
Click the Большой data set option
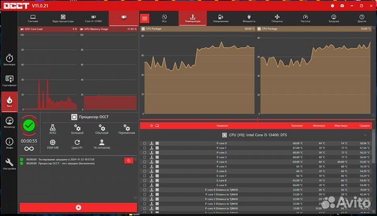(77, 129)
